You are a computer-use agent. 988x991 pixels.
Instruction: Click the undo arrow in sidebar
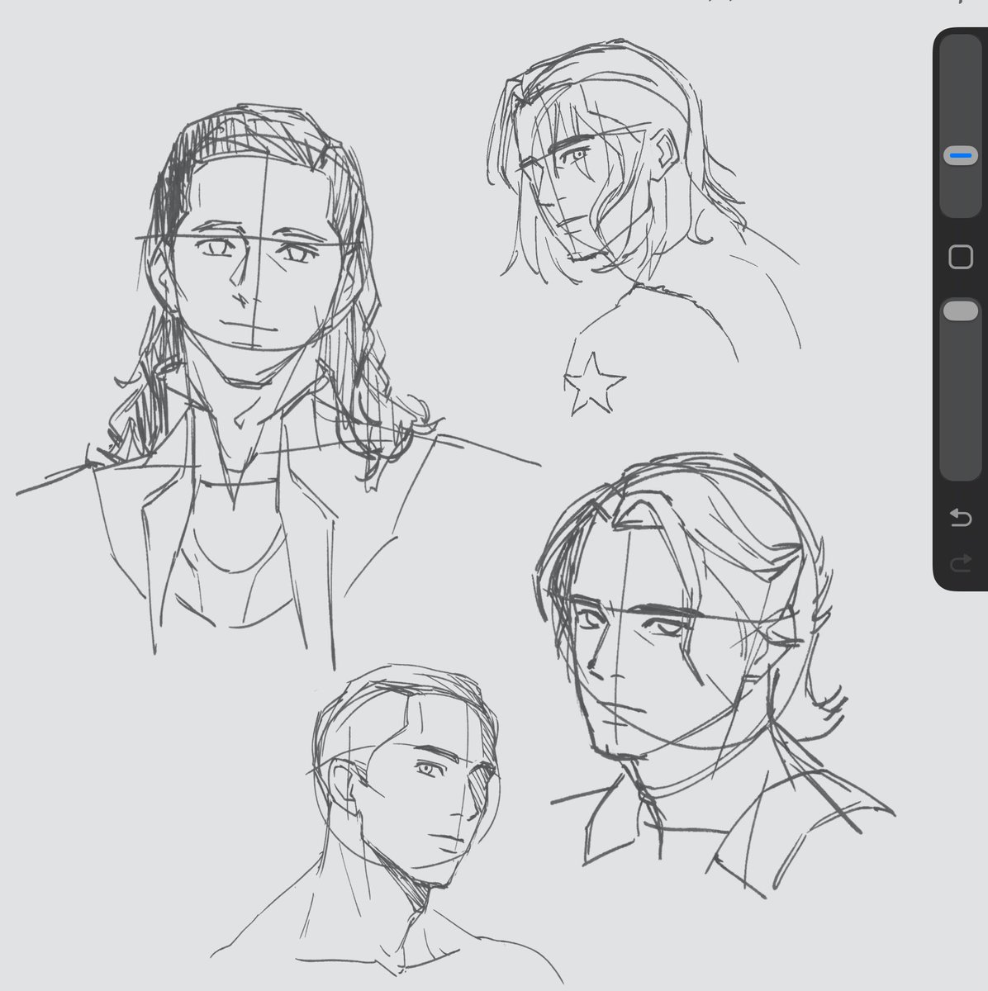point(961,518)
